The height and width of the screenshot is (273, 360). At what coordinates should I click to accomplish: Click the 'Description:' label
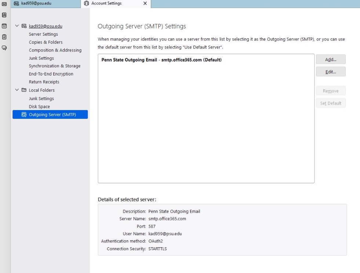click(x=134, y=211)
